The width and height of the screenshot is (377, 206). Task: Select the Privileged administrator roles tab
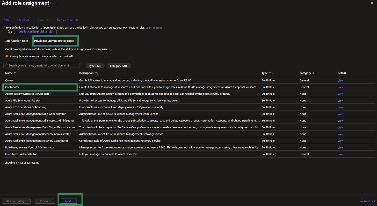point(54,41)
